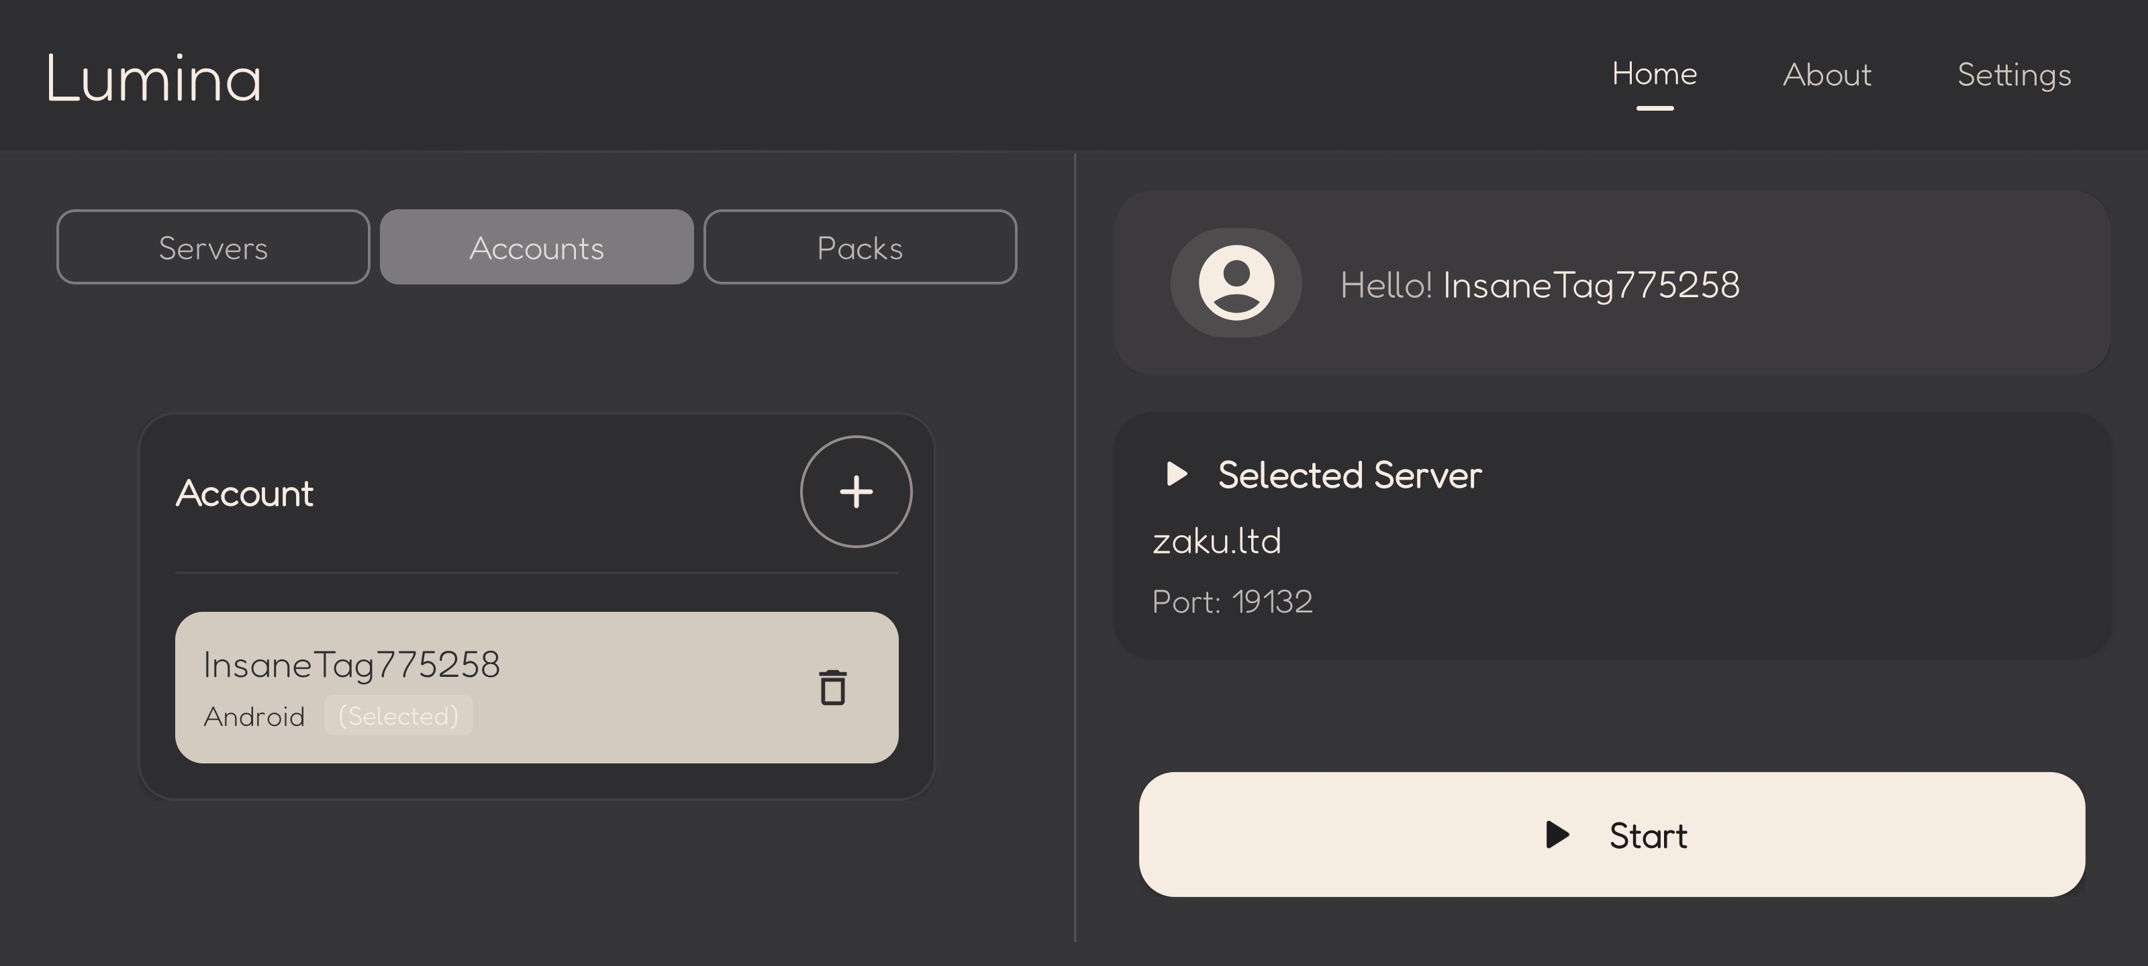Image resolution: width=2148 pixels, height=966 pixels.
Task: Delete the InsaneTag775258 account via trash icon
Action: tap(832, 688)
